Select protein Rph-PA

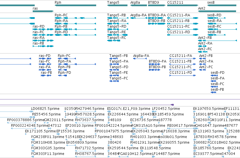[64, 61]
